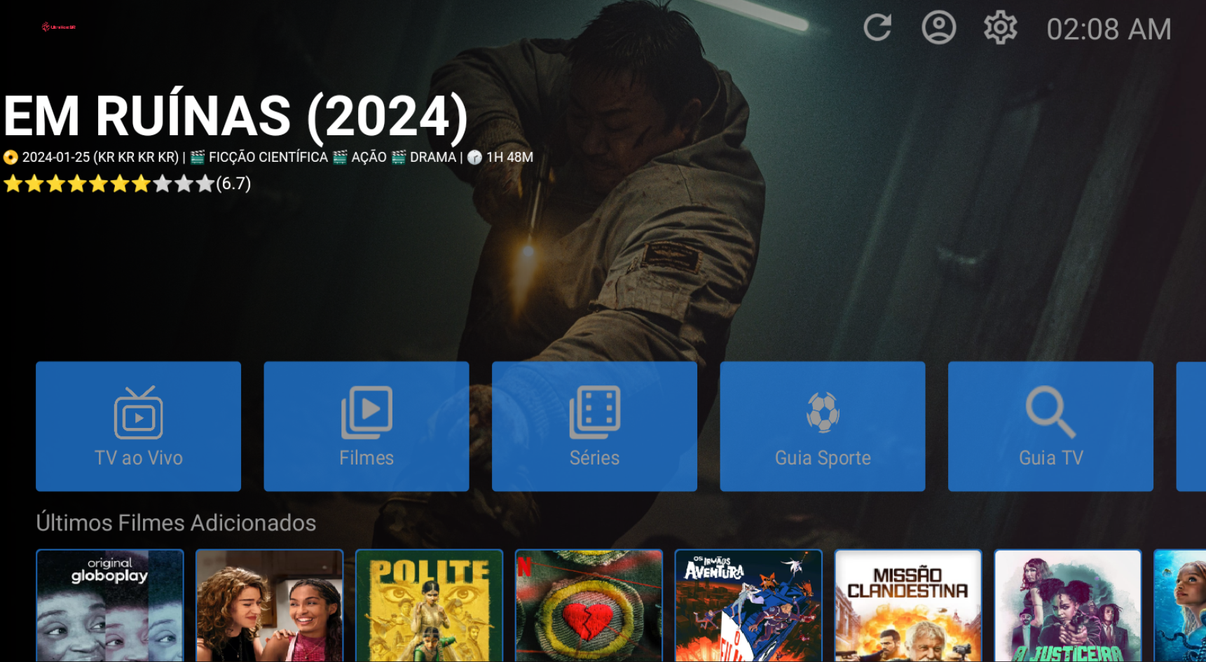1206x662 pixels.
Task: Click the Últimos Filmes Adicionados heading
Action: 176,523
